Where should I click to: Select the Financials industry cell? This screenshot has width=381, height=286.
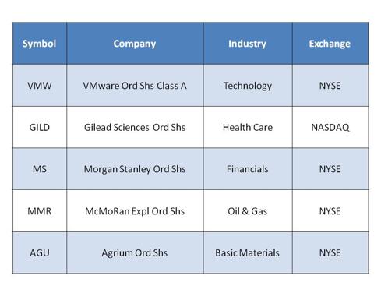248,169
